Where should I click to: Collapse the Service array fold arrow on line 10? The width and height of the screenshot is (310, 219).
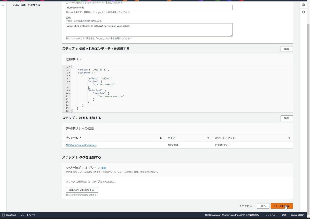(69, 93)
